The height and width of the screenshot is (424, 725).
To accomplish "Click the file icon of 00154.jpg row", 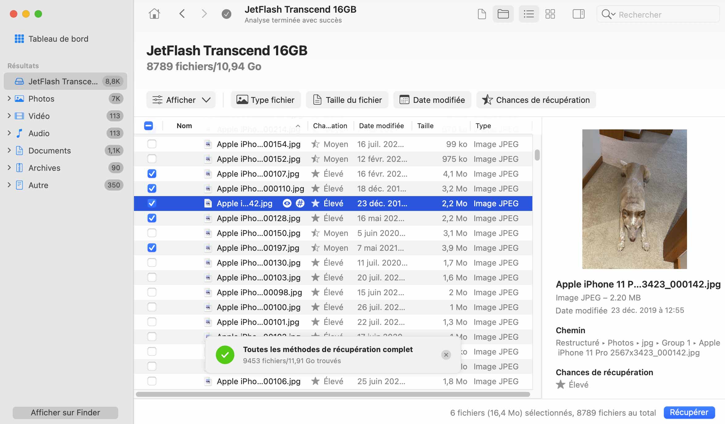I will [208, 144].
